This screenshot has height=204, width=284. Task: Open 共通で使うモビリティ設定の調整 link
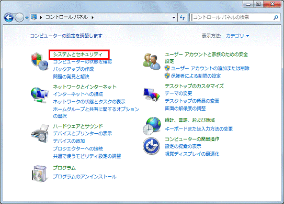(87, 156)
